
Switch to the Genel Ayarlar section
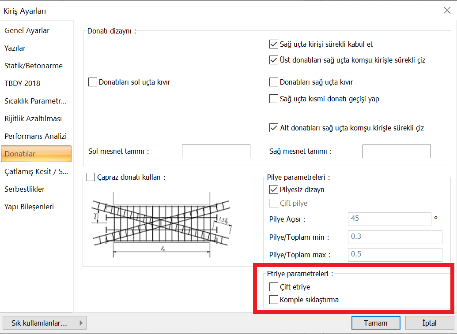(26, 30)
